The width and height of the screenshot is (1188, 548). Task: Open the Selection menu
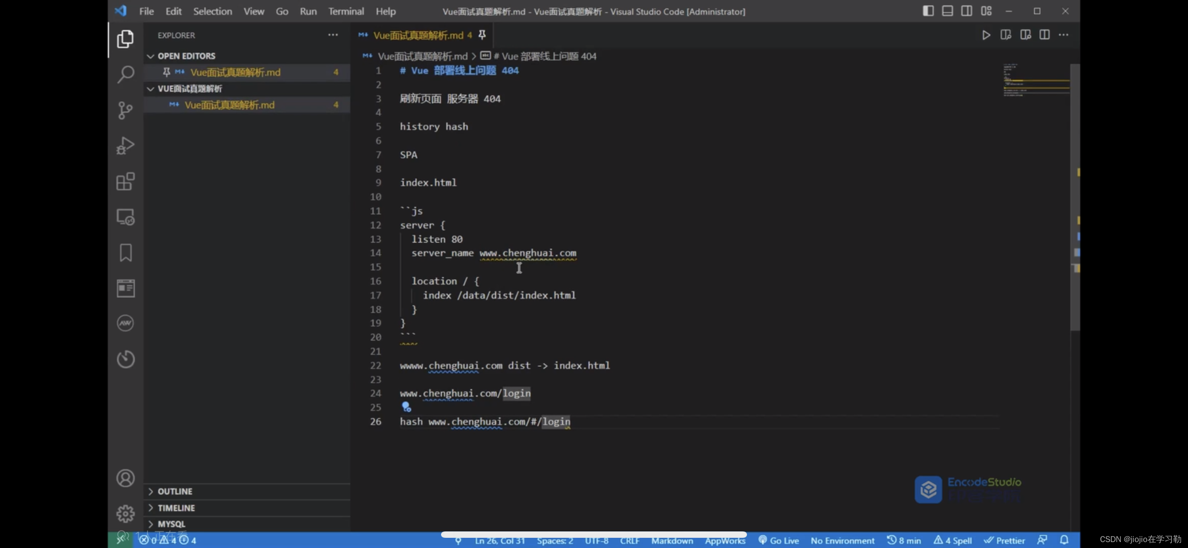tap(212, 11)
